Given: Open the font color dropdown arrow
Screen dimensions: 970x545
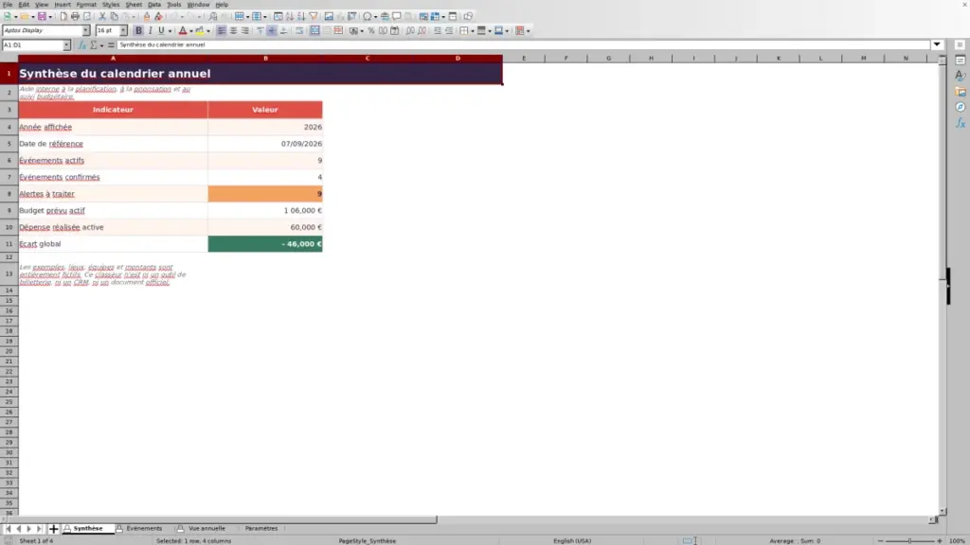Looking at the screenshot, I should 191,31.
